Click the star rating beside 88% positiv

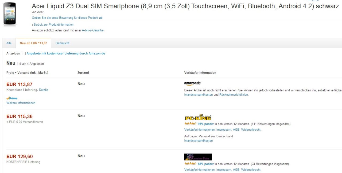190,164
